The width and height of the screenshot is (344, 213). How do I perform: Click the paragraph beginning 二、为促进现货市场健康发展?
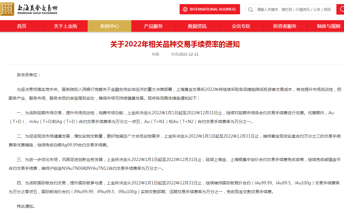175,141
